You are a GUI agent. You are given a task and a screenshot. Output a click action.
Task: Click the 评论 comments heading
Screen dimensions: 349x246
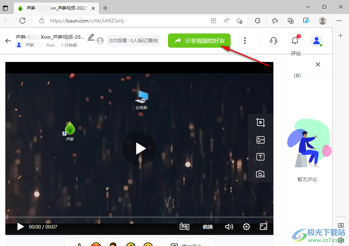[x=296, y=53]
